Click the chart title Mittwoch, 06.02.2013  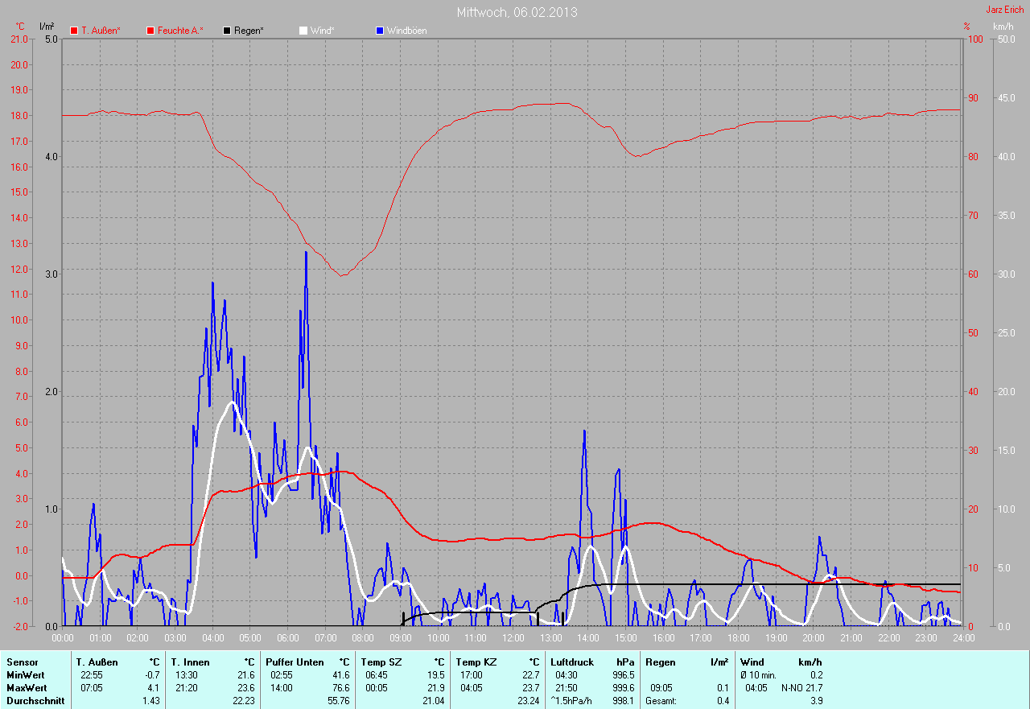(x=517, y=12)
